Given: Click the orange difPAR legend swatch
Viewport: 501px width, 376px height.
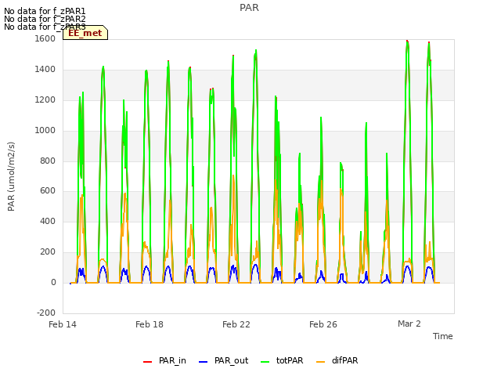Looking at the screenshot, I should click(320, 362).
